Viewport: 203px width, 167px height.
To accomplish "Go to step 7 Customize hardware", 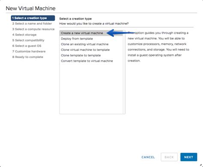I will [x=29, y=51].
